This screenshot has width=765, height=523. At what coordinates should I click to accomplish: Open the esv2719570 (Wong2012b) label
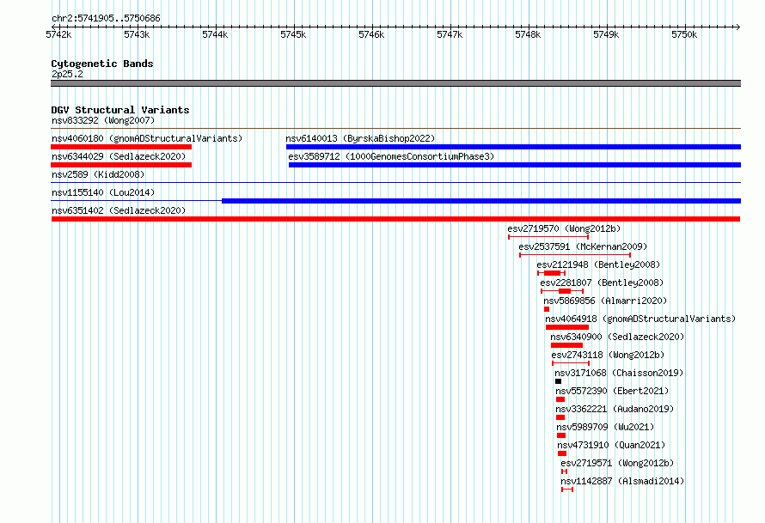pos(564,228)
